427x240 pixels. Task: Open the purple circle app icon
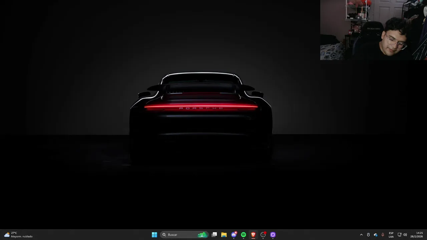tap(273, 235)
